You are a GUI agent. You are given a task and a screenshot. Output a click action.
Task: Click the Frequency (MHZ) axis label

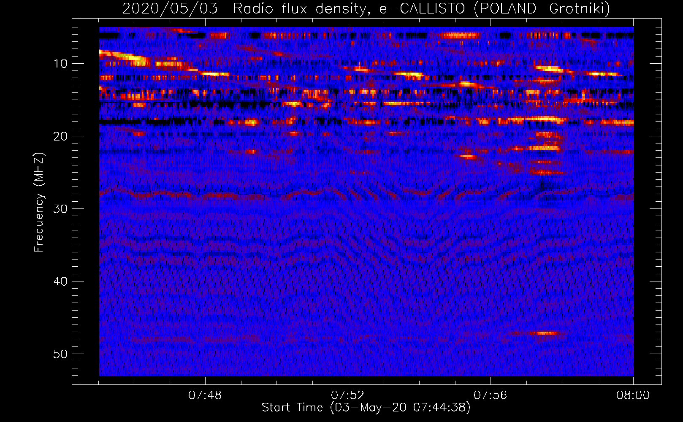pyautogui.click(x=39, y=203)
